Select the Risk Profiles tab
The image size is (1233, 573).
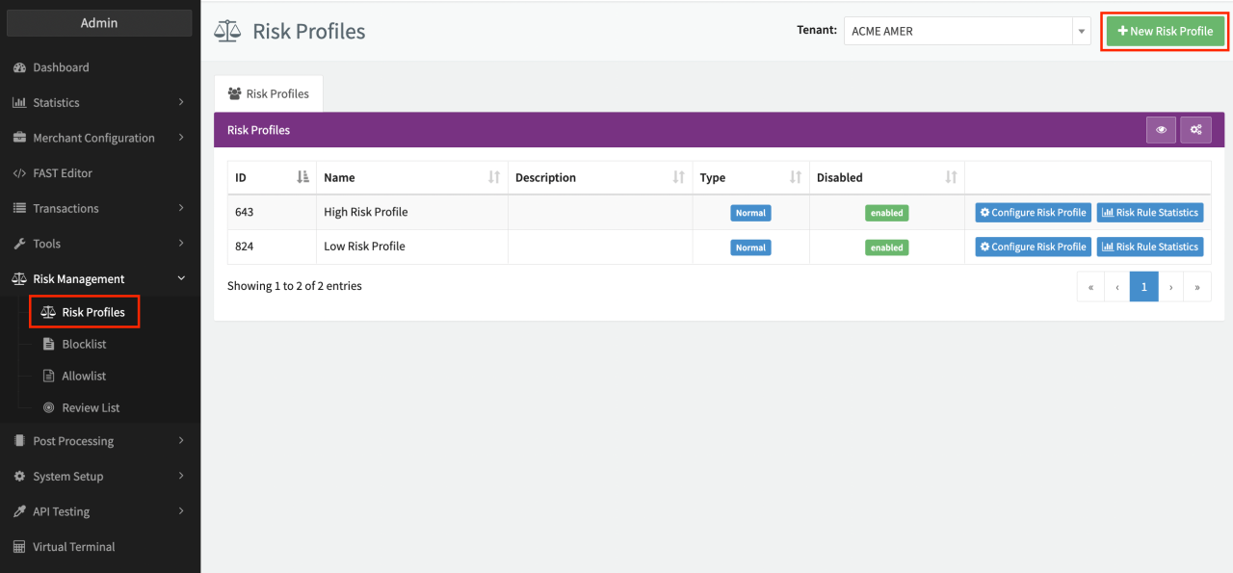tap(269, 93)
